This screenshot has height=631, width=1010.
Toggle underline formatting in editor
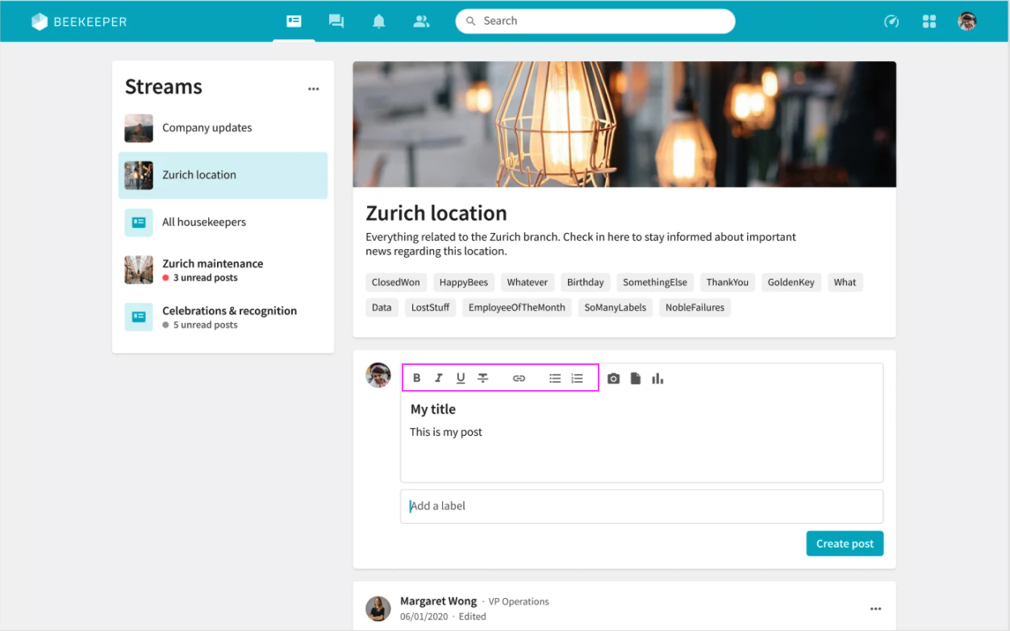[461, 378]
